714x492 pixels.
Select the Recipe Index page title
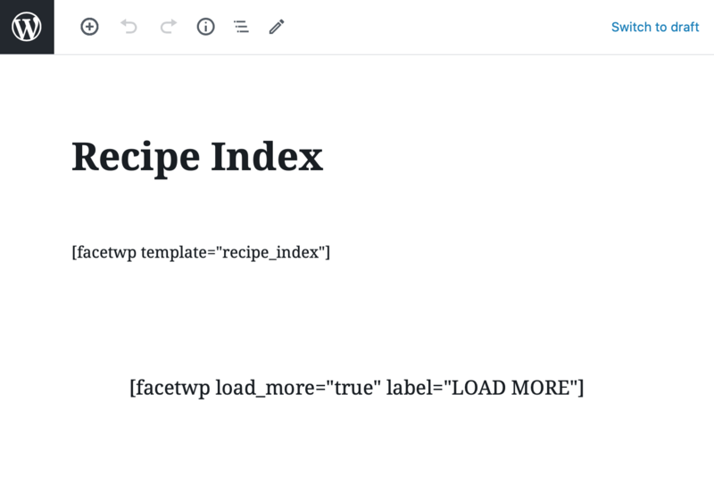pos(197,158)
